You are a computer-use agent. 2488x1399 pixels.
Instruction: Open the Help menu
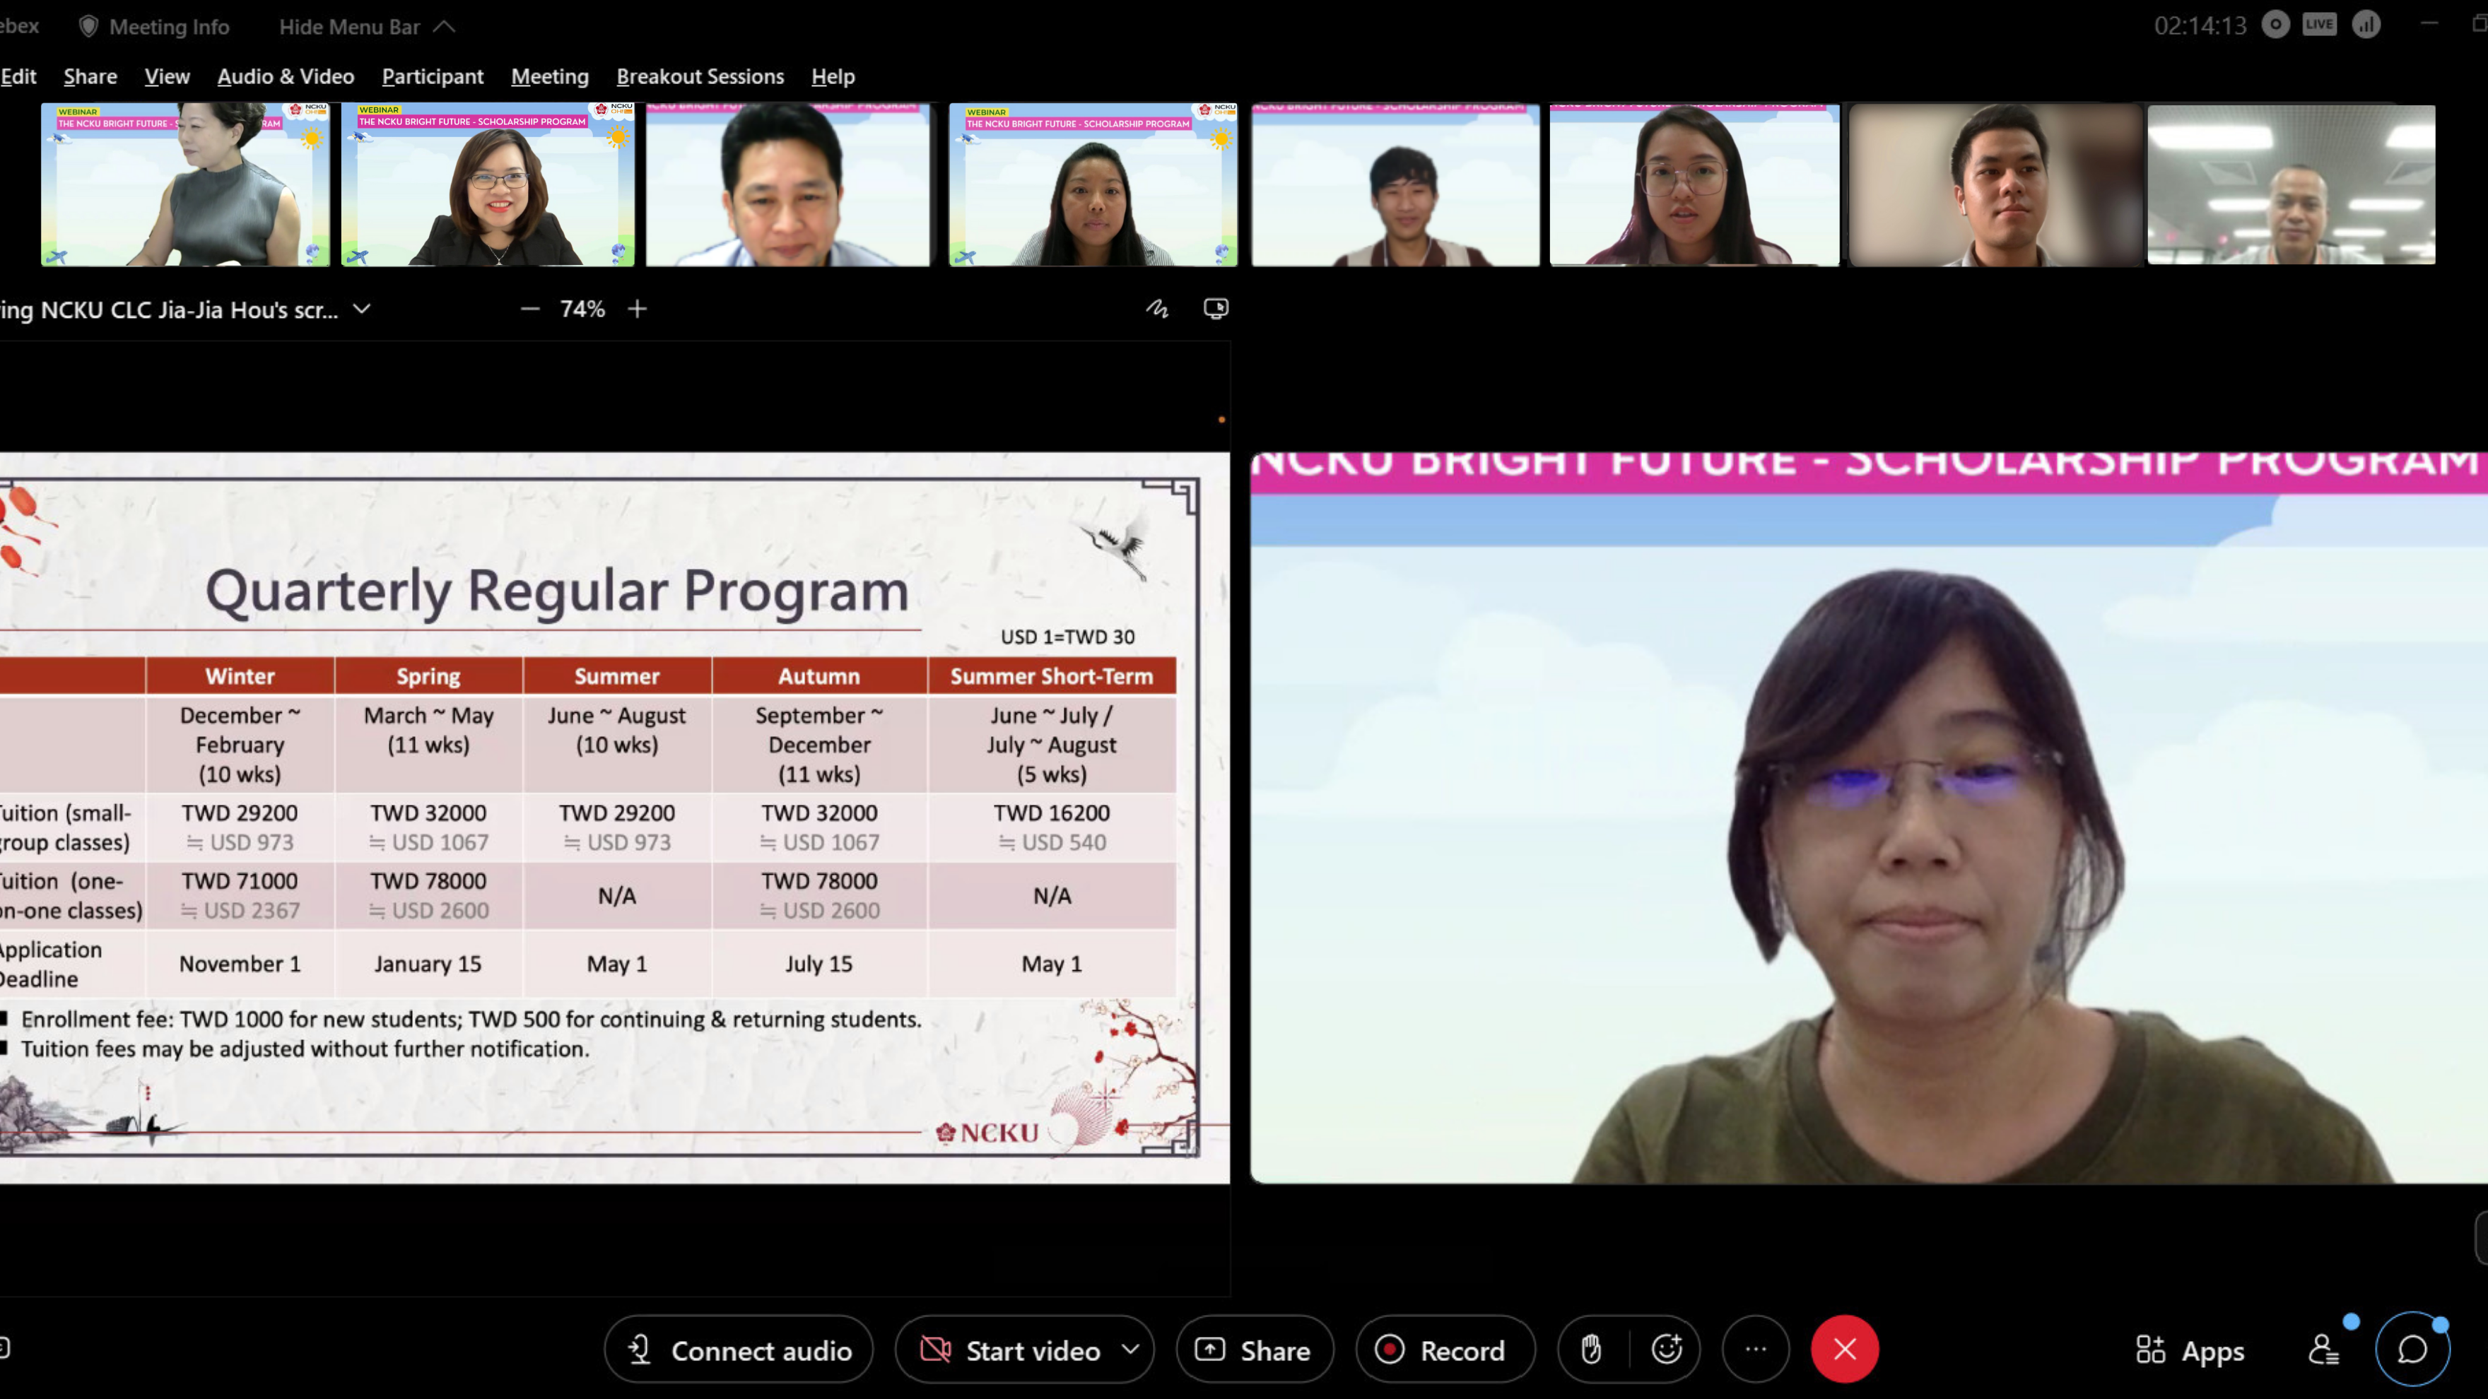click(833, 76)
